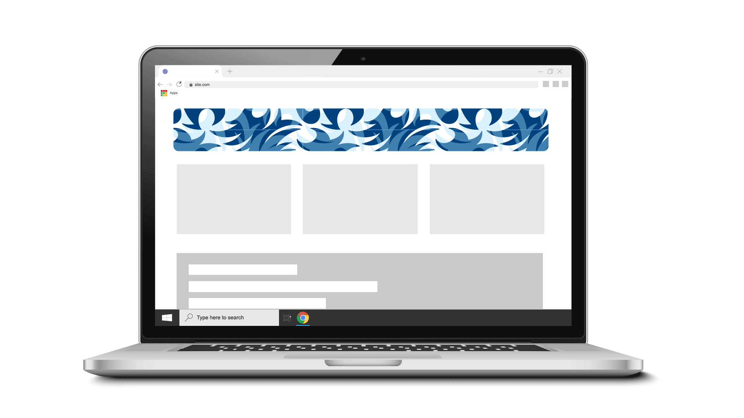Click the forward navigation arrow

tap(170, 84)
